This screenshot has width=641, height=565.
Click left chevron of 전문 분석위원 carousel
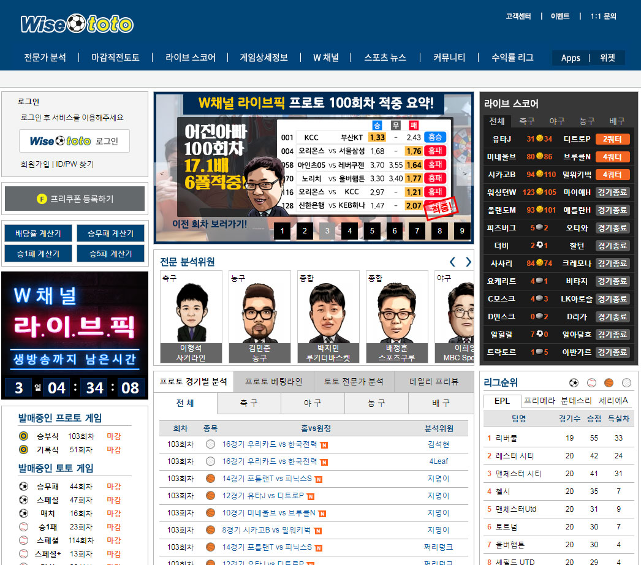point(452,262)
